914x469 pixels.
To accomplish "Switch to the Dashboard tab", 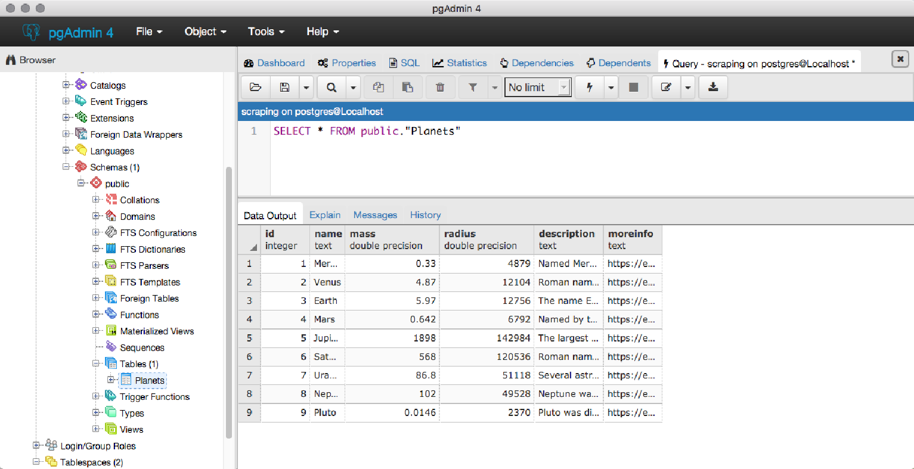I will [274, 63].
